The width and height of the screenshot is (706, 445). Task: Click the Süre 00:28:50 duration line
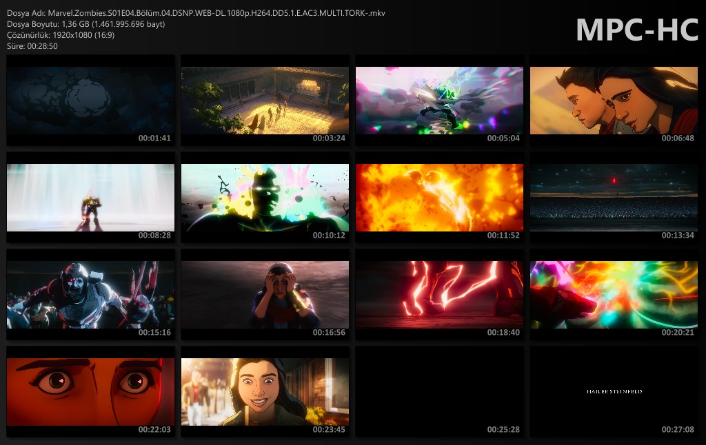click(x=32, y=46)
